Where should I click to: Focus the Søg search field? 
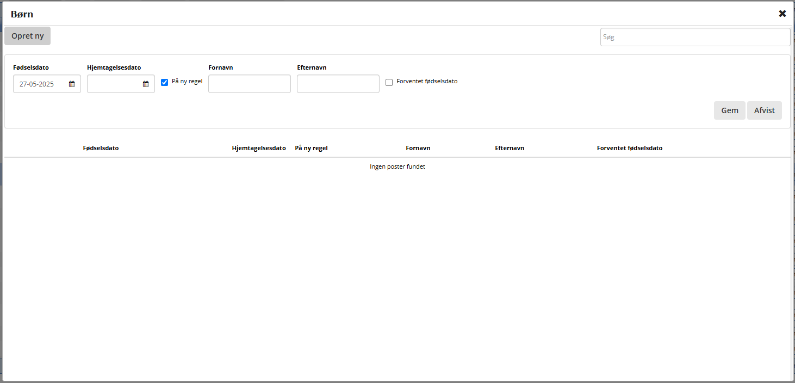click(x=694, y=37)
